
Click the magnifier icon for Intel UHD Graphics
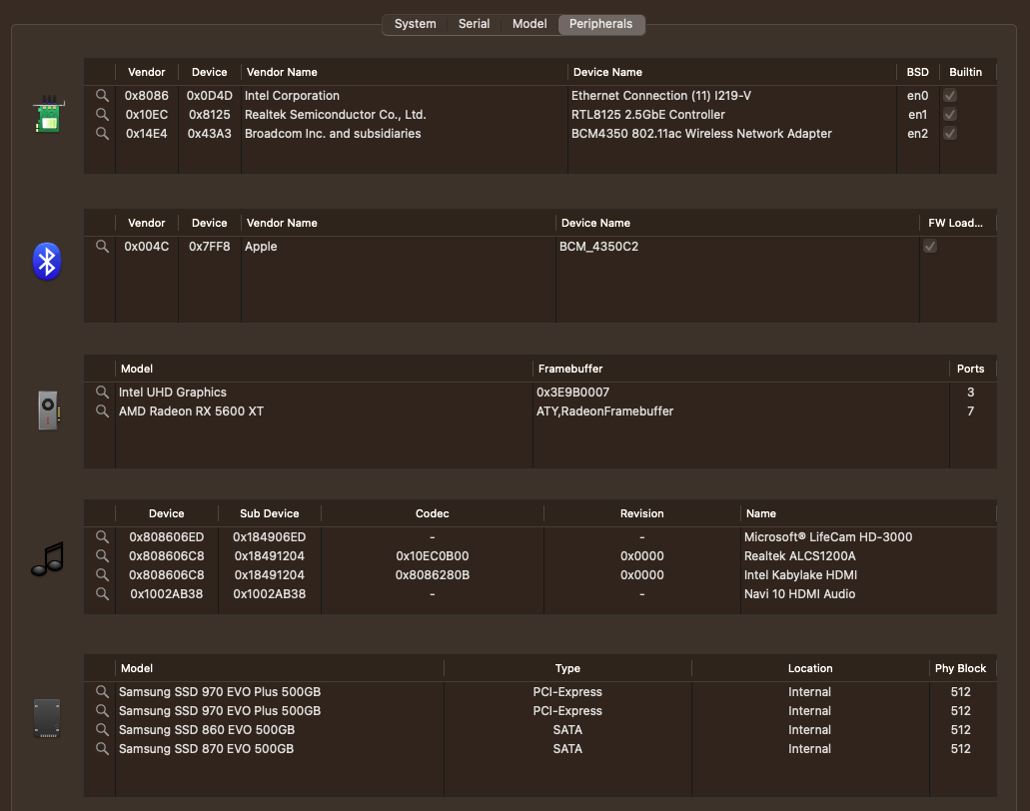102,393
